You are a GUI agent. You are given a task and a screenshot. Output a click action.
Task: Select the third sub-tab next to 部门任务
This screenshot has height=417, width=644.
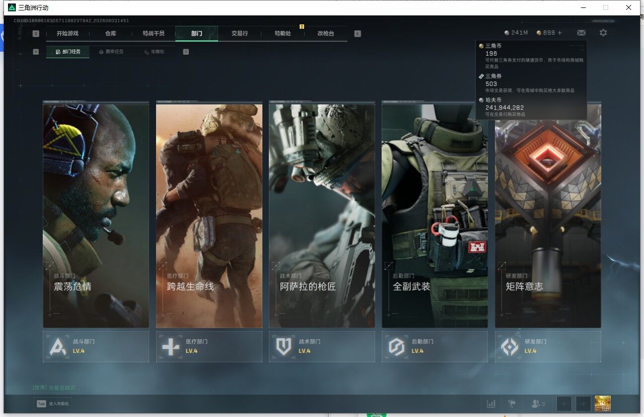154,52
